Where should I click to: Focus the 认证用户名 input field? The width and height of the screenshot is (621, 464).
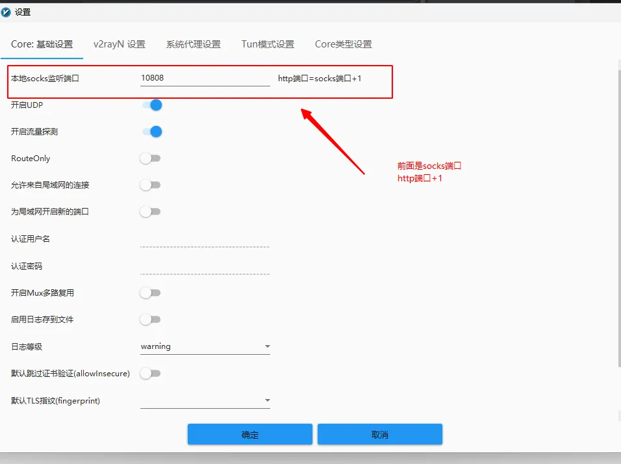coord(205,239)
